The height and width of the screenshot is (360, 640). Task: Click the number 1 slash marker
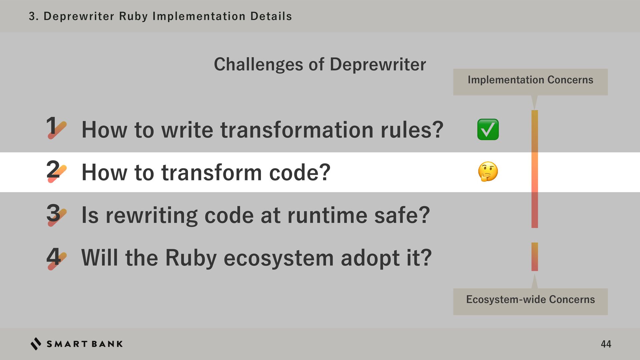pyautogui.click(x=56, y=128)
